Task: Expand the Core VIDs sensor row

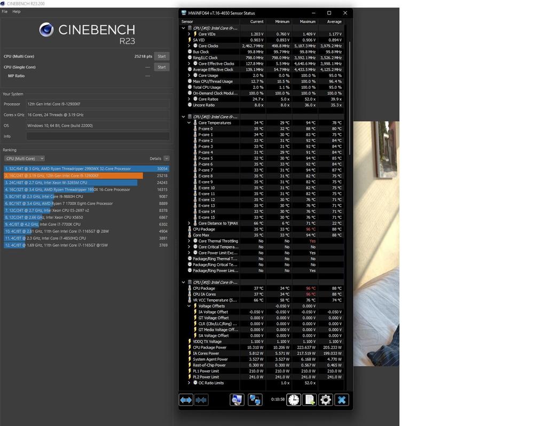Action: [x=189, y=34]
